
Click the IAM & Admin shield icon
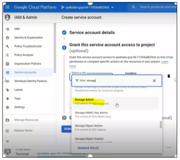click(7, 17)
